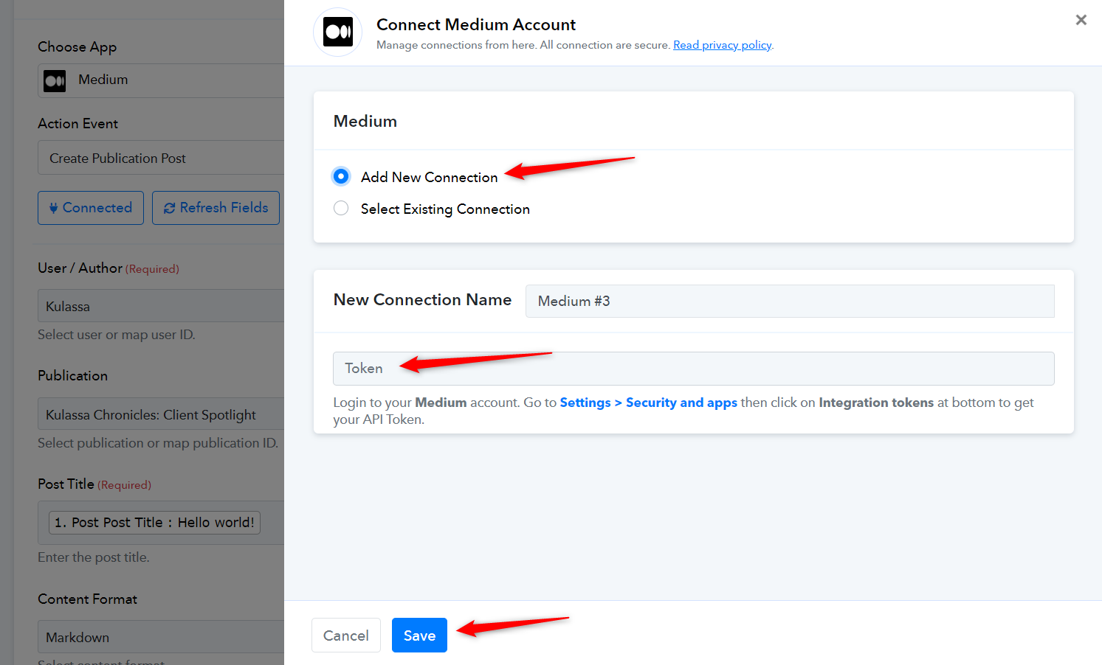Open the Action Event Create Publication Post dropdown
The image size is (1102, 665).
pos(161,158)
